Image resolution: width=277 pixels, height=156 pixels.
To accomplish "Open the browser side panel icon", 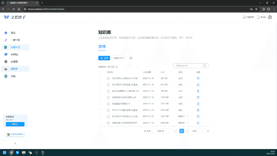I will 263,9.
